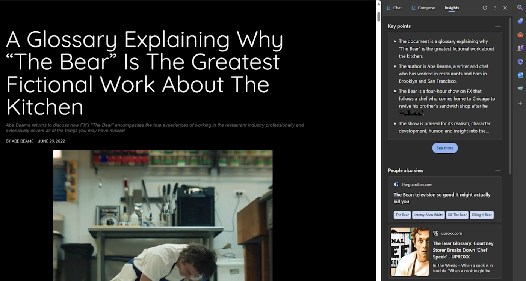526x281 pixels.
Task: Expand Key points with See more
Action: coord(445,148)
